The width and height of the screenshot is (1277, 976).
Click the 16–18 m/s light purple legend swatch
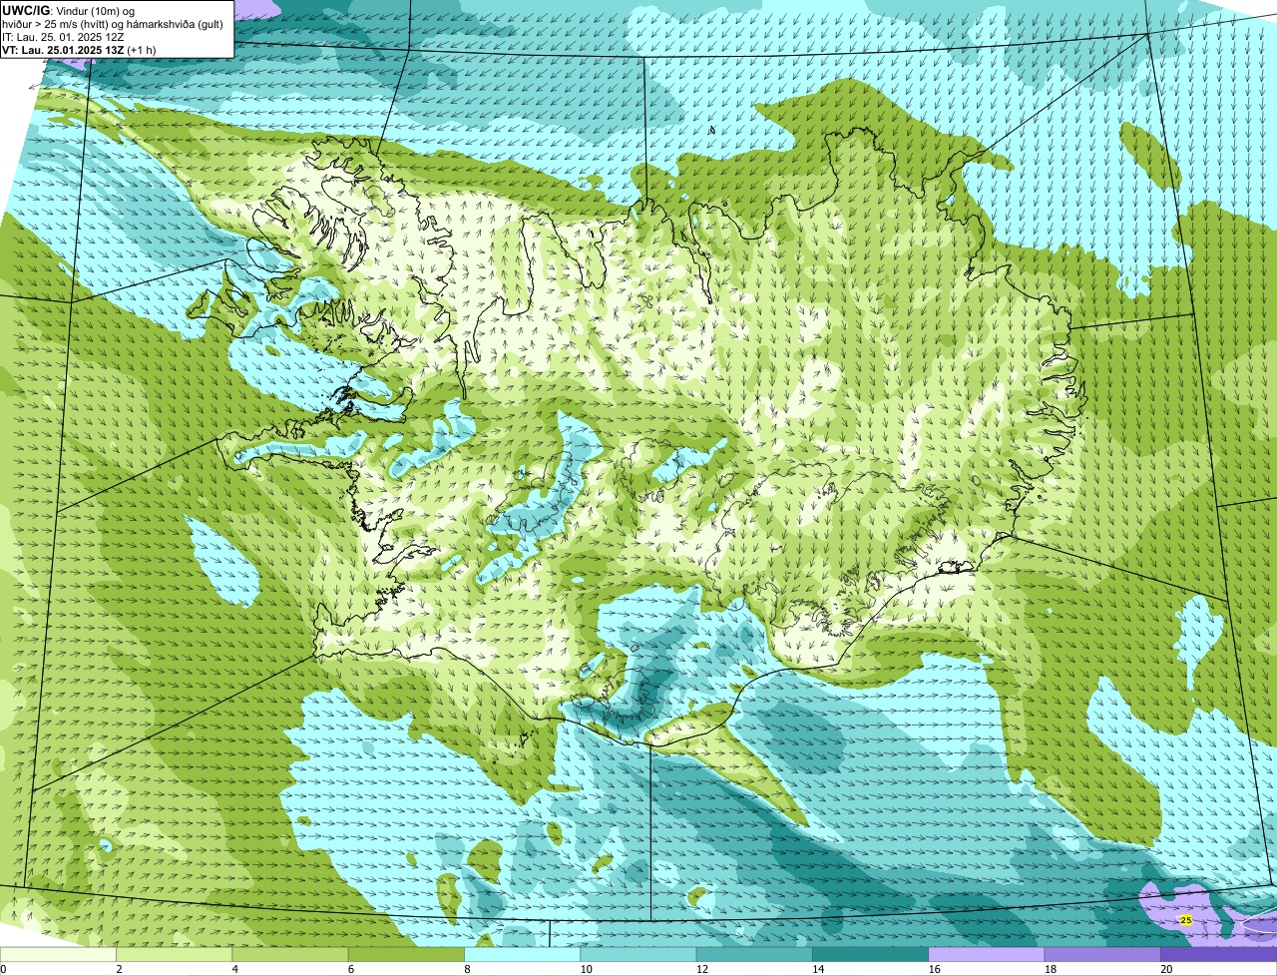(987, 955)
